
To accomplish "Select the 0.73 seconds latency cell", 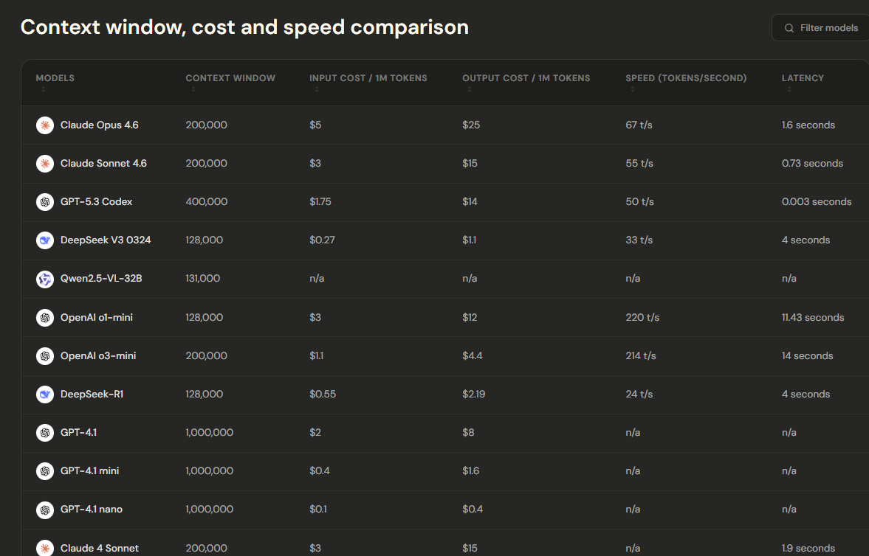I will pyautogui.click(x=812, y=164).
